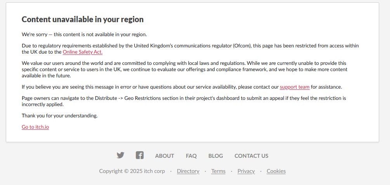This screenshot has height=185, width=390.
Task: Open the Privacy footer link
Action: click(x=246, y=171)
